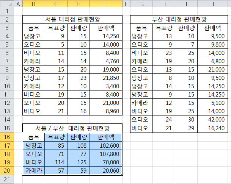Select the cell showing 3,400
231x184 pixels.
tap(106, 86)
